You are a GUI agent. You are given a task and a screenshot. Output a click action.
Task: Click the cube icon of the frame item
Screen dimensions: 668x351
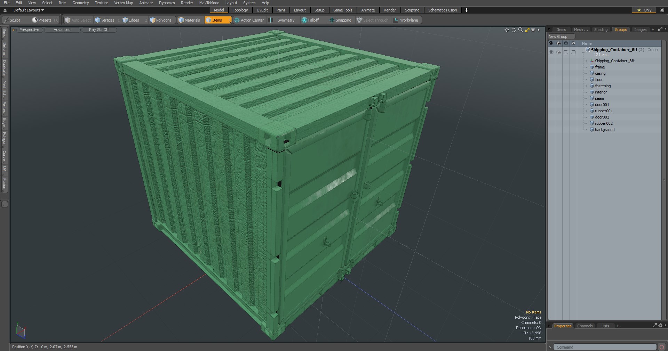point(592,67)
